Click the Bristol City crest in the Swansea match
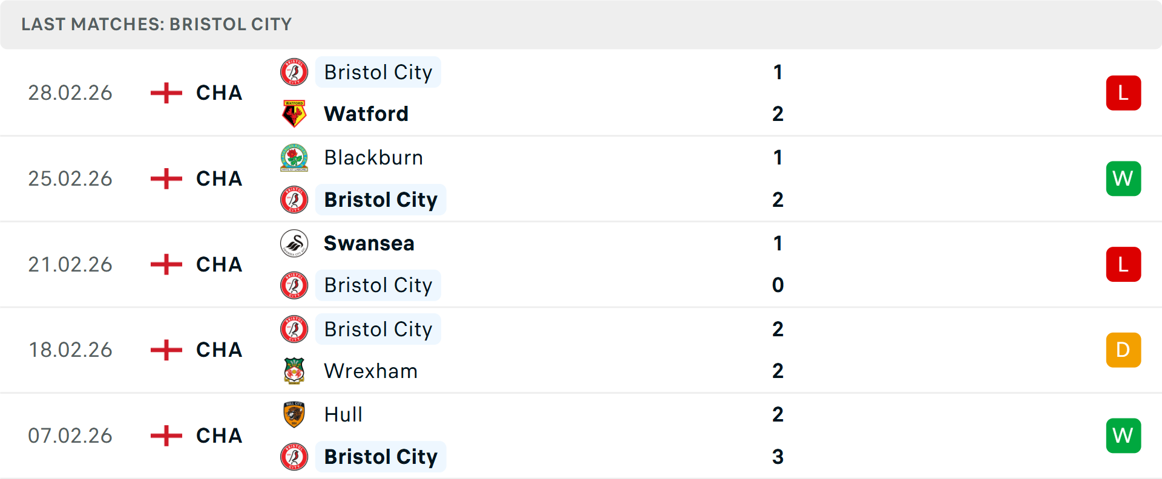The image size is (1162, 479). point(294,285)
